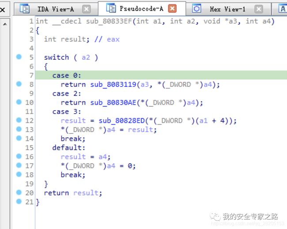Toggle the breakpoint dot on line 13

[x=19, y=129]
